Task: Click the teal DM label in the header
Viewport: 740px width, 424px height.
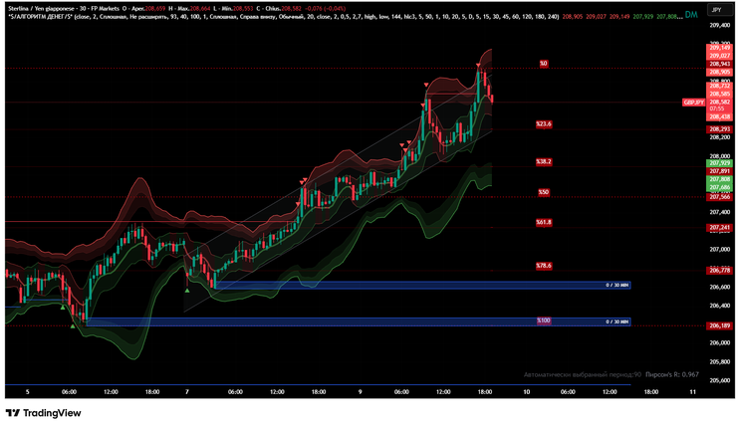Action: pyautogui.click(x=691, y=15)
